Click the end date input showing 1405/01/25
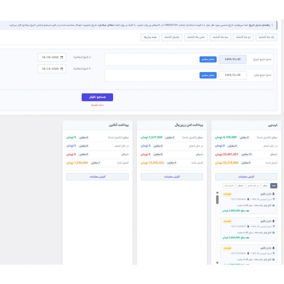 point(233,75)
